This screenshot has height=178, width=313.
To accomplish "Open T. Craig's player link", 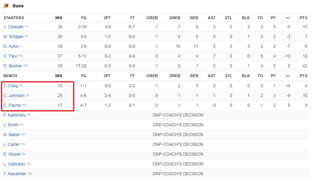I will pos(10,86).
